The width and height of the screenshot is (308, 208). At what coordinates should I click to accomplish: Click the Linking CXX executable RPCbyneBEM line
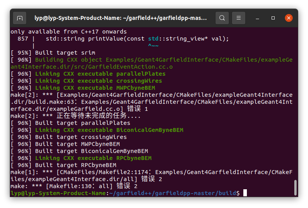tap(81, 158)
